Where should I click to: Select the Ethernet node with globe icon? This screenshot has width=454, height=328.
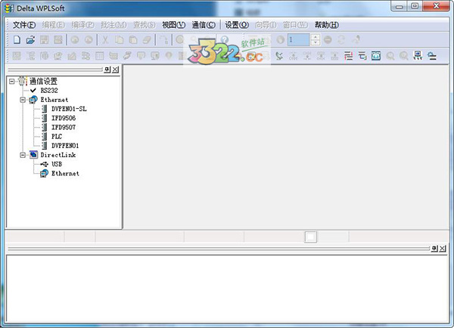click(x=54, y=100)
